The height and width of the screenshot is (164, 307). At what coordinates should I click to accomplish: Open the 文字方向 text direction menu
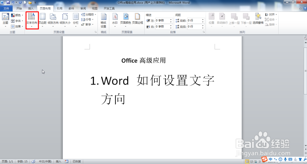[32, 20]
